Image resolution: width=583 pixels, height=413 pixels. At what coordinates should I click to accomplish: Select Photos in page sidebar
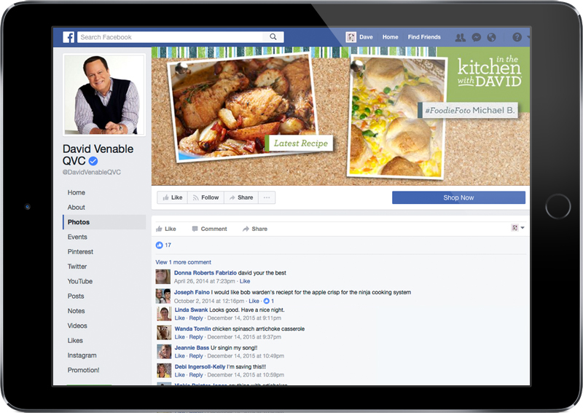click(104, 222)
